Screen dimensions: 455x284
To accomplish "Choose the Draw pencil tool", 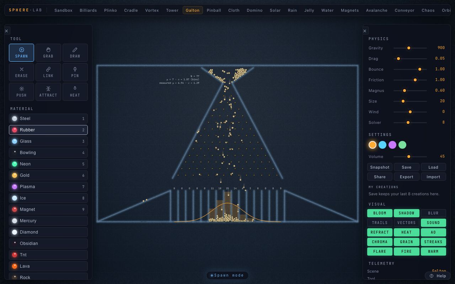I will 75,53.
